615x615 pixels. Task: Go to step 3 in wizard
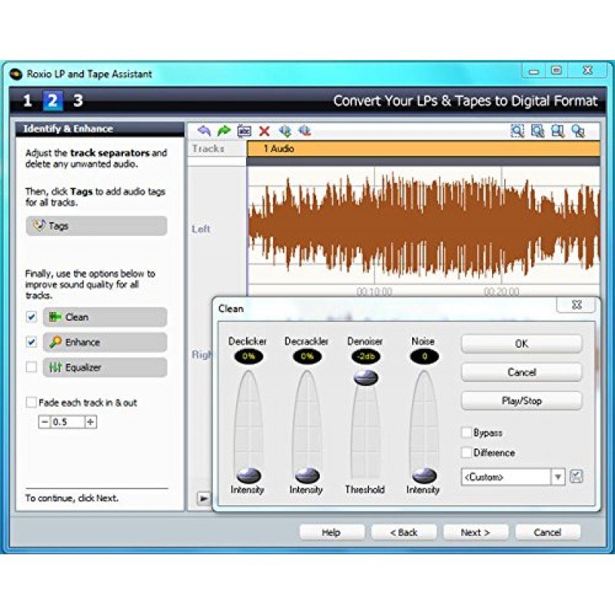click(78, 101)
